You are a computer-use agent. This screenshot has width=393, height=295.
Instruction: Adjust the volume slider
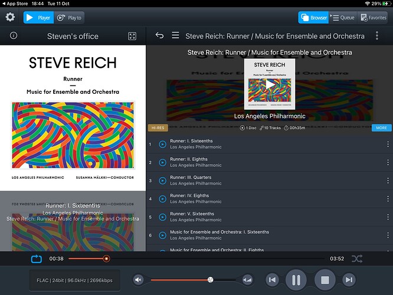coord(193,280)
